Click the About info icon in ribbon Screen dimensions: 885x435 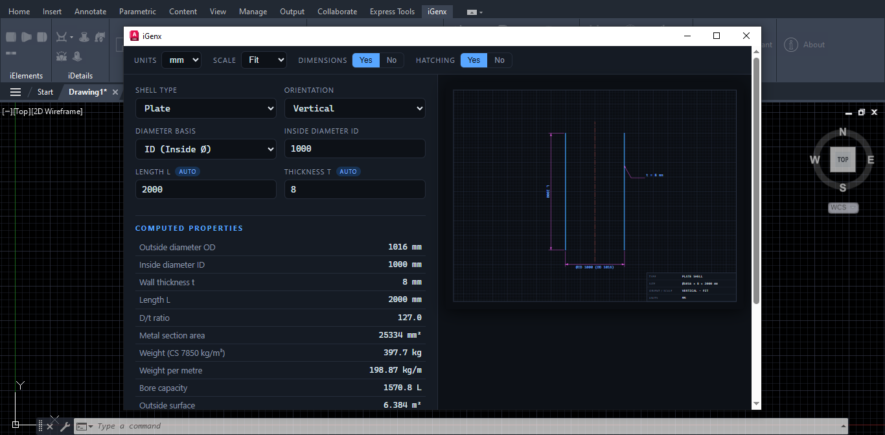(x=791, y=45)
